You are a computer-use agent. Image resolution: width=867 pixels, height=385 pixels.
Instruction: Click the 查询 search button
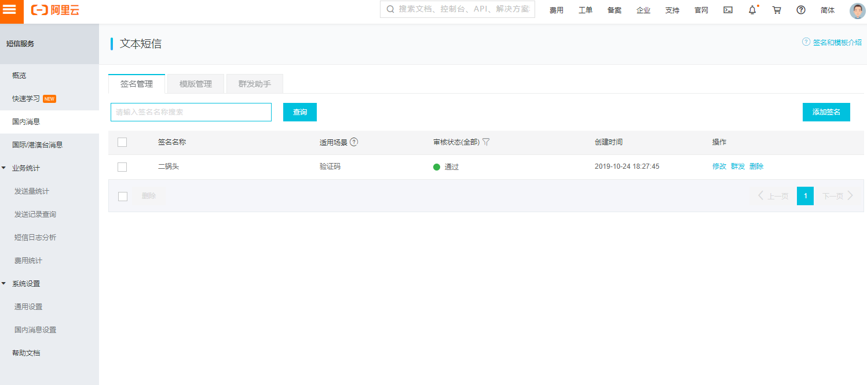300,112
